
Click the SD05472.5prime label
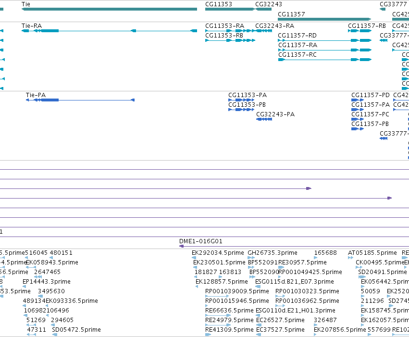click(x=76, y=330)
